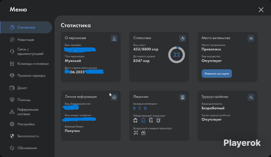Click the Получен military ticket value
Viewport: 271px width, 157px height.
pos(72,131)
